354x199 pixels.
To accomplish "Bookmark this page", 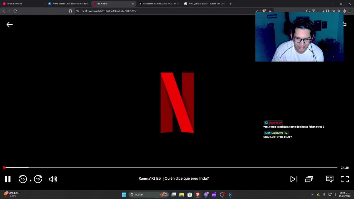I will (70, 11).
